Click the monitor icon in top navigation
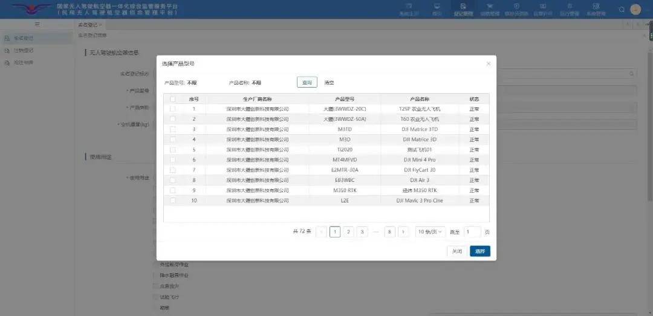This screenshot has width=653, height=316. pyautogui.click(x=437, y=6)
